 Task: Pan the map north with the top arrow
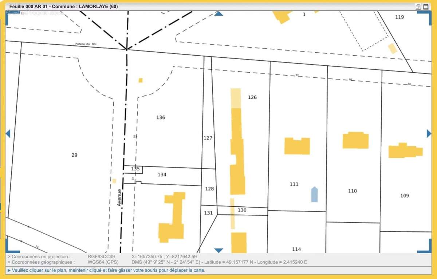[219, 13]
